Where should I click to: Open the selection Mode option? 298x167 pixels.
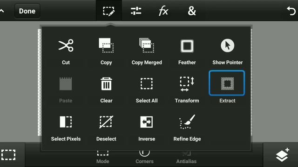pyautogui.click(x=102, y=157)
